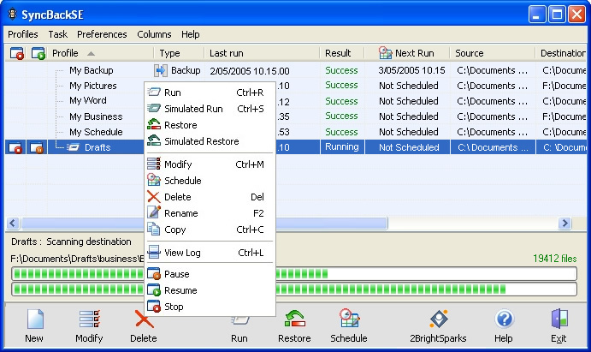The width and height of the screenshot is (591, 352).
Task: Click the Backup type icon for My Backup
Action: (x=161, y=70)
